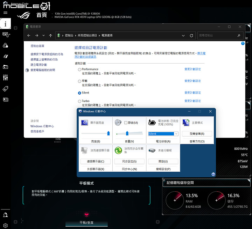The height and width of the screenshot is (229, 252).
Task: Go back in Power Options window
Action: [29, 35]
